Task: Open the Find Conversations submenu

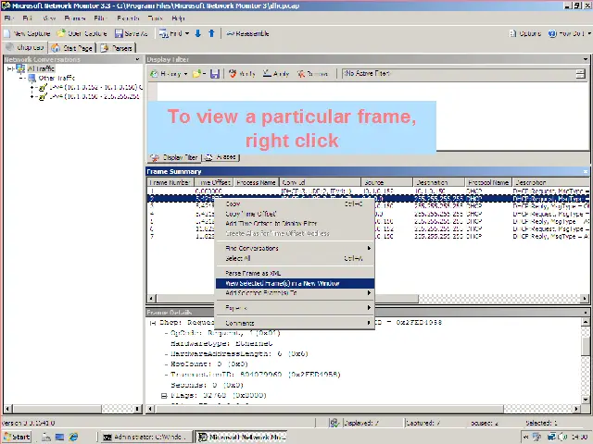Action: click(295, 248)
